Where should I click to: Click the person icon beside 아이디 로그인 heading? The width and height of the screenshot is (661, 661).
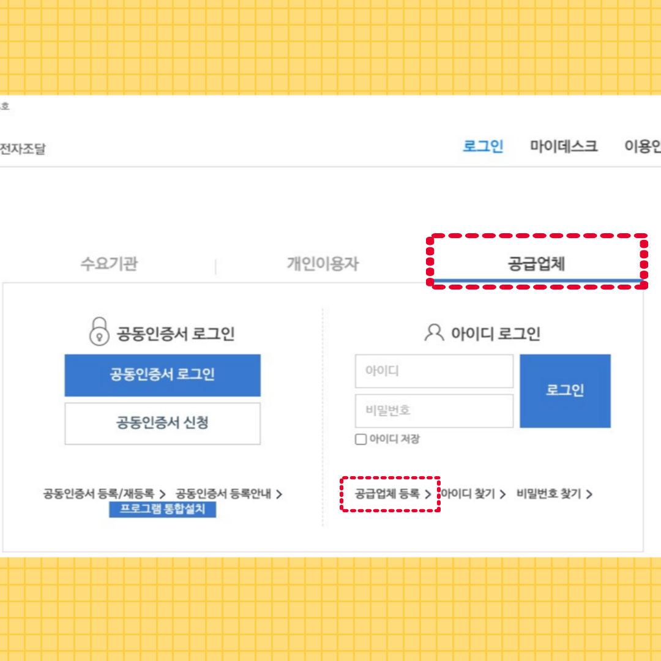point(434,334)
